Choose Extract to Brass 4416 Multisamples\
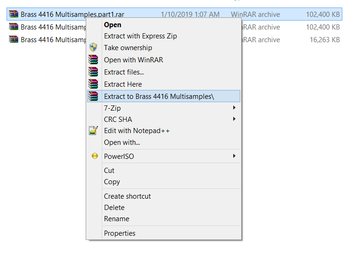Image resolution: width=355 pixels, height=254 pixels. pos(164,96)
